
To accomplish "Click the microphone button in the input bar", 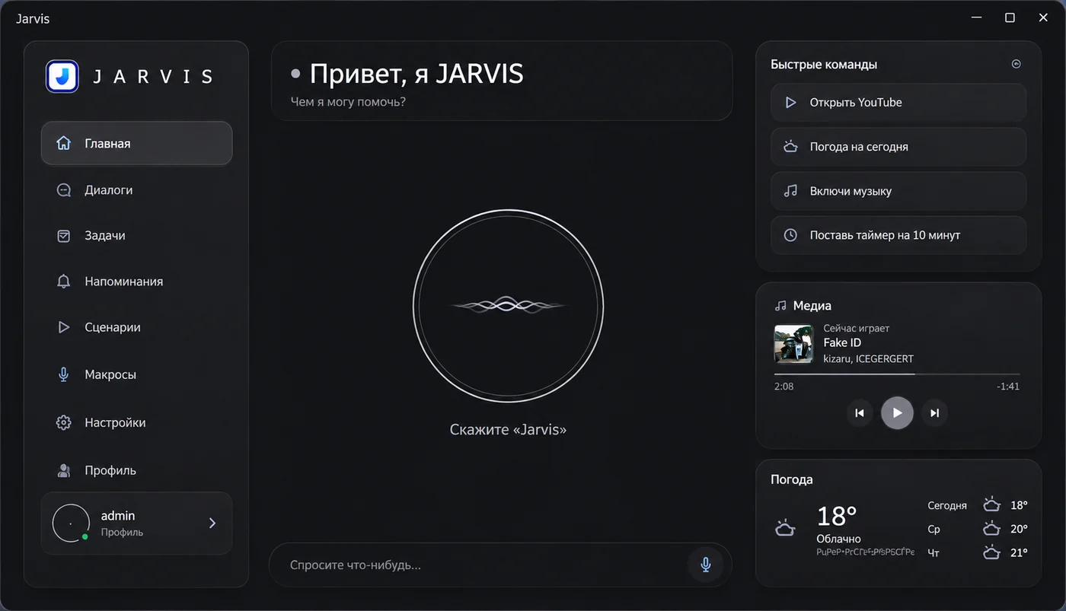I will (706, 565).
